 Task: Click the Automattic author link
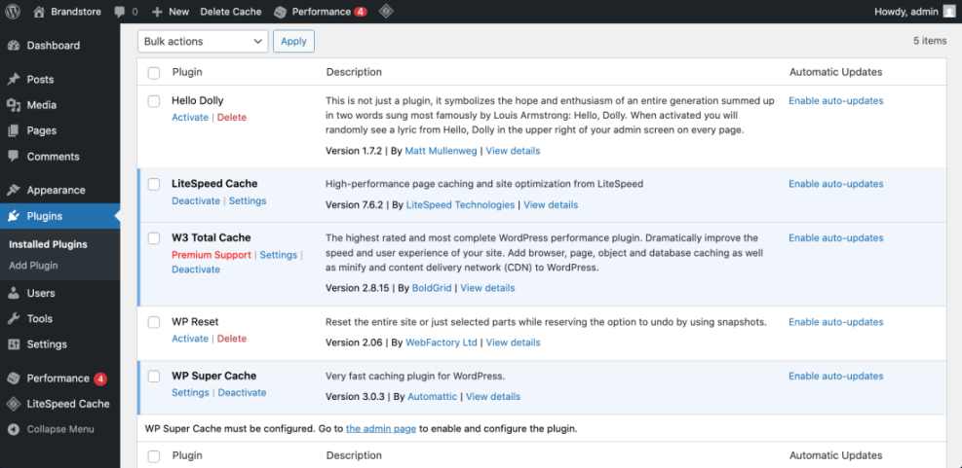(433, 396)
